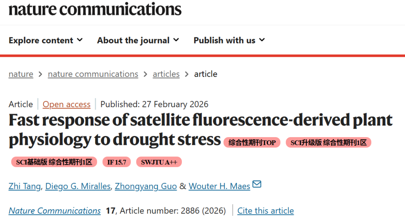
Task: Click the nature communications logo
Action: (x=95, y=9)
